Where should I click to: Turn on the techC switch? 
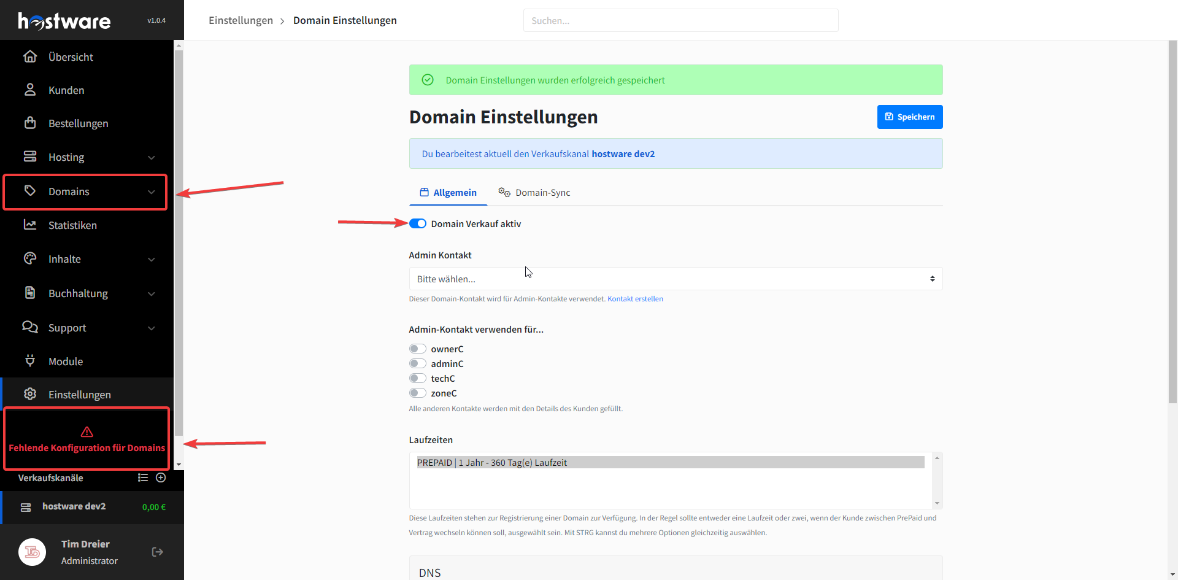418,378
